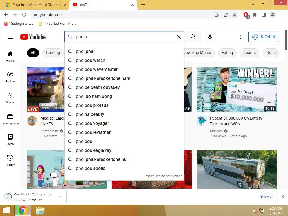Choose suggestion "phoibos proteus"
Viewport: 288px width, 216px height.
coord(124,105)
